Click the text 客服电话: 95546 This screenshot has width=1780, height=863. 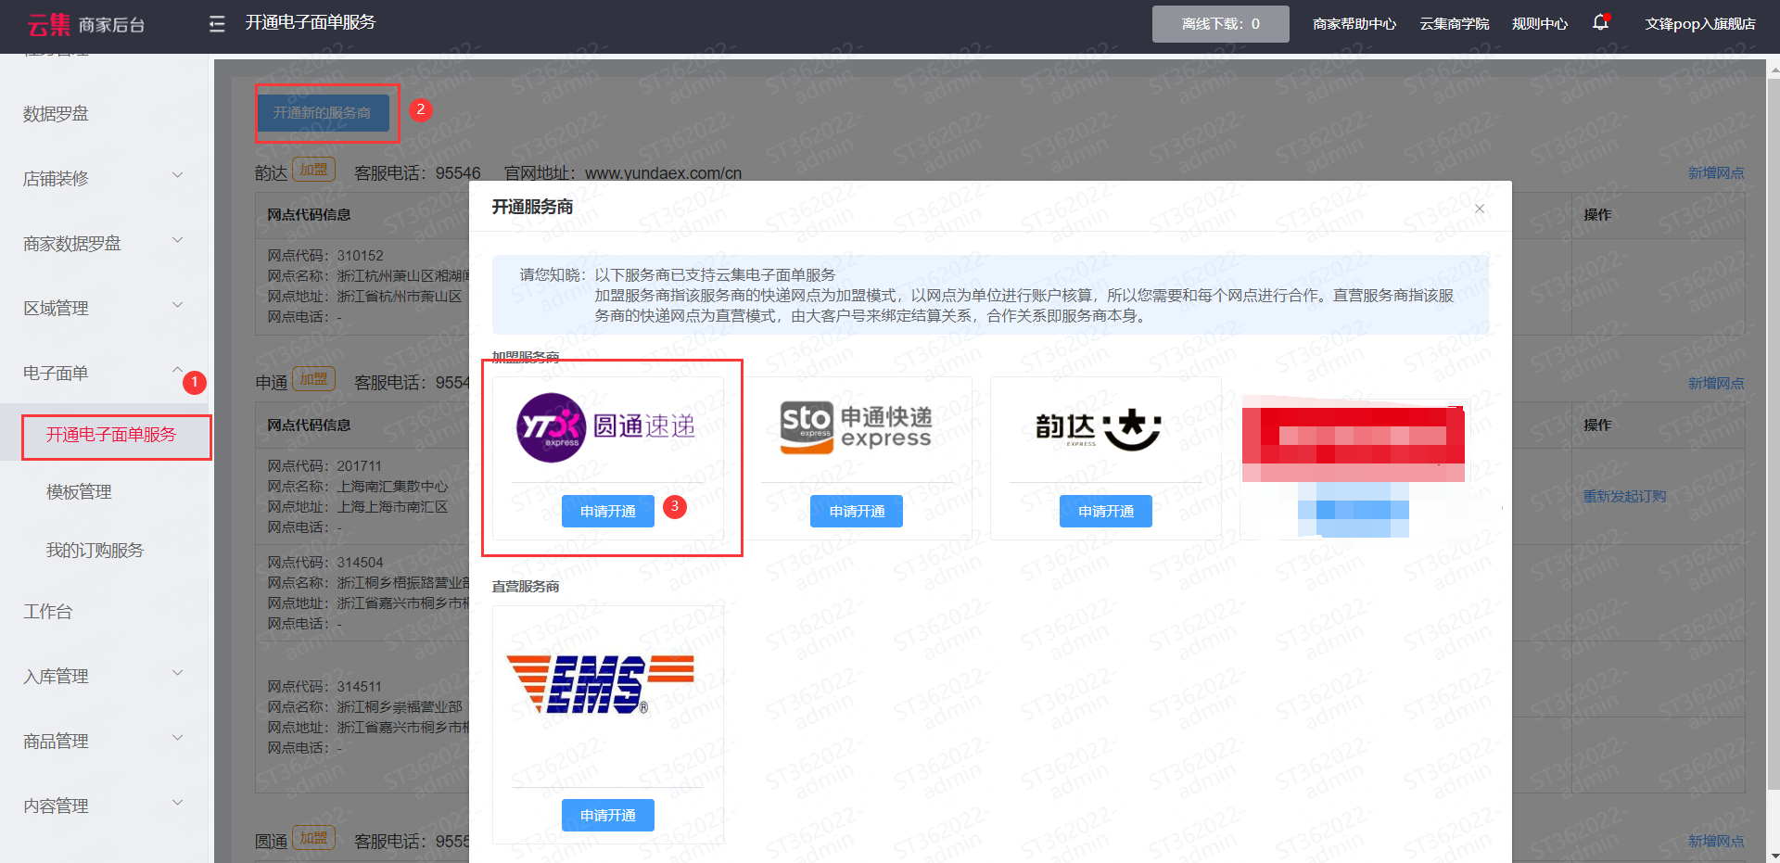[x=417, y=173]
